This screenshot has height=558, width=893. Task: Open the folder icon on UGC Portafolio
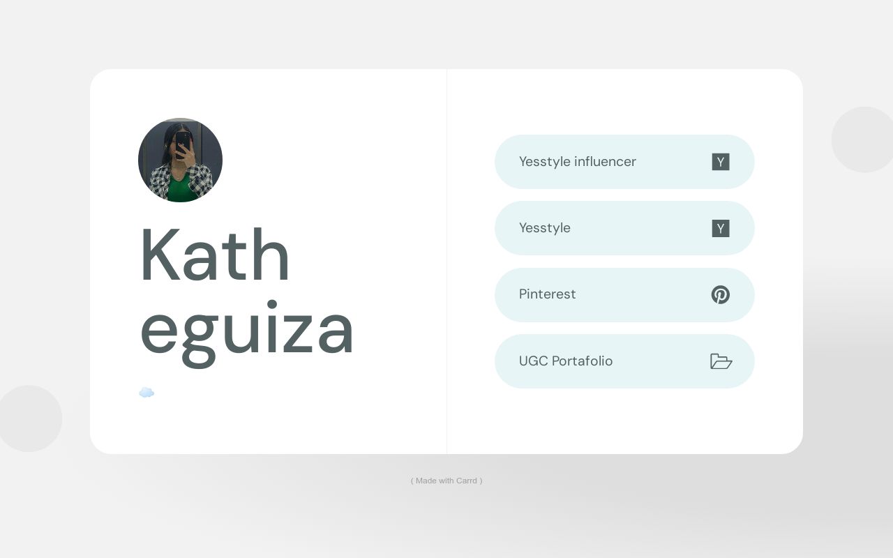[x=721, y=361]
